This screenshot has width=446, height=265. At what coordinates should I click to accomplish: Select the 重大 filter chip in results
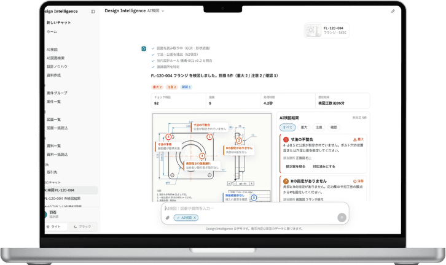304,127
